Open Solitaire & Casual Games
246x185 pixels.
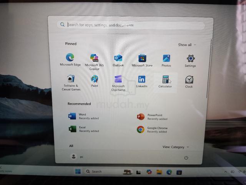71,83
